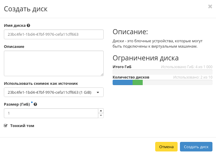Click the dropdown caret arrow for snapshot
The width and height of the screenshot is (216, 155).
coord(98,92)
